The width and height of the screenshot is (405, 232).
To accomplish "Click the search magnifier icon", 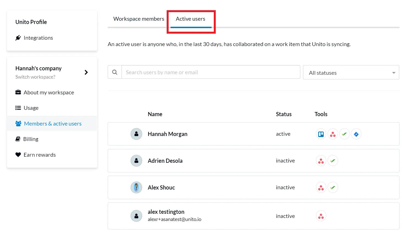I will click(x=115, y=72).
